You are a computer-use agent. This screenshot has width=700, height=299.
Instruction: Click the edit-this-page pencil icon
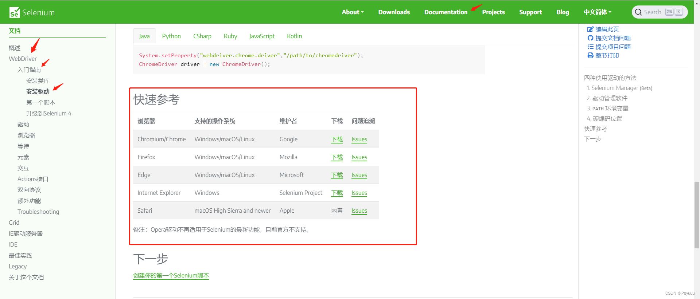(x=590, y=29)
